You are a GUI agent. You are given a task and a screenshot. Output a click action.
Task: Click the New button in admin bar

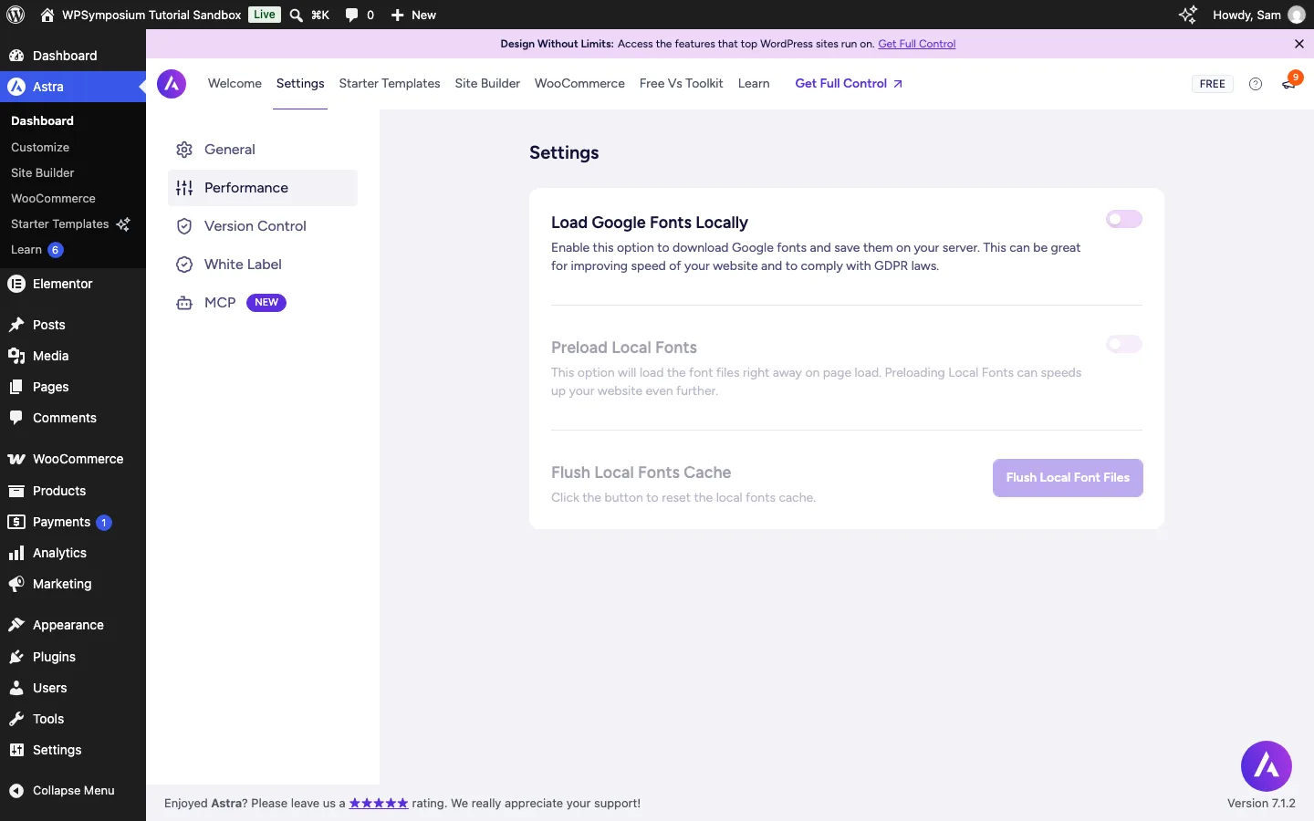click(x=413, y=15)
